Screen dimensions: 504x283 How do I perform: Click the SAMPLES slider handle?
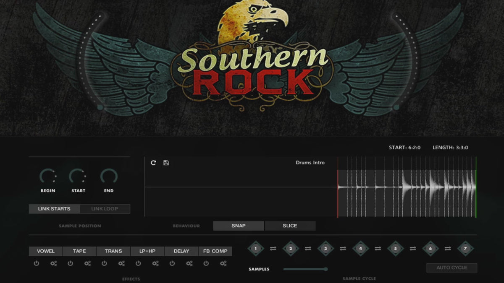[x=325, y=269]
